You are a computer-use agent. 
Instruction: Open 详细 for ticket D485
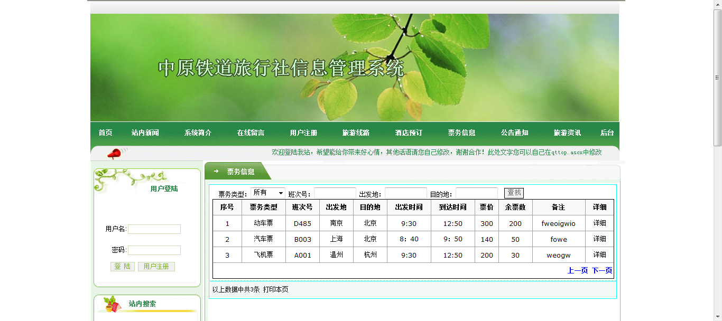(x=599, y=223)
